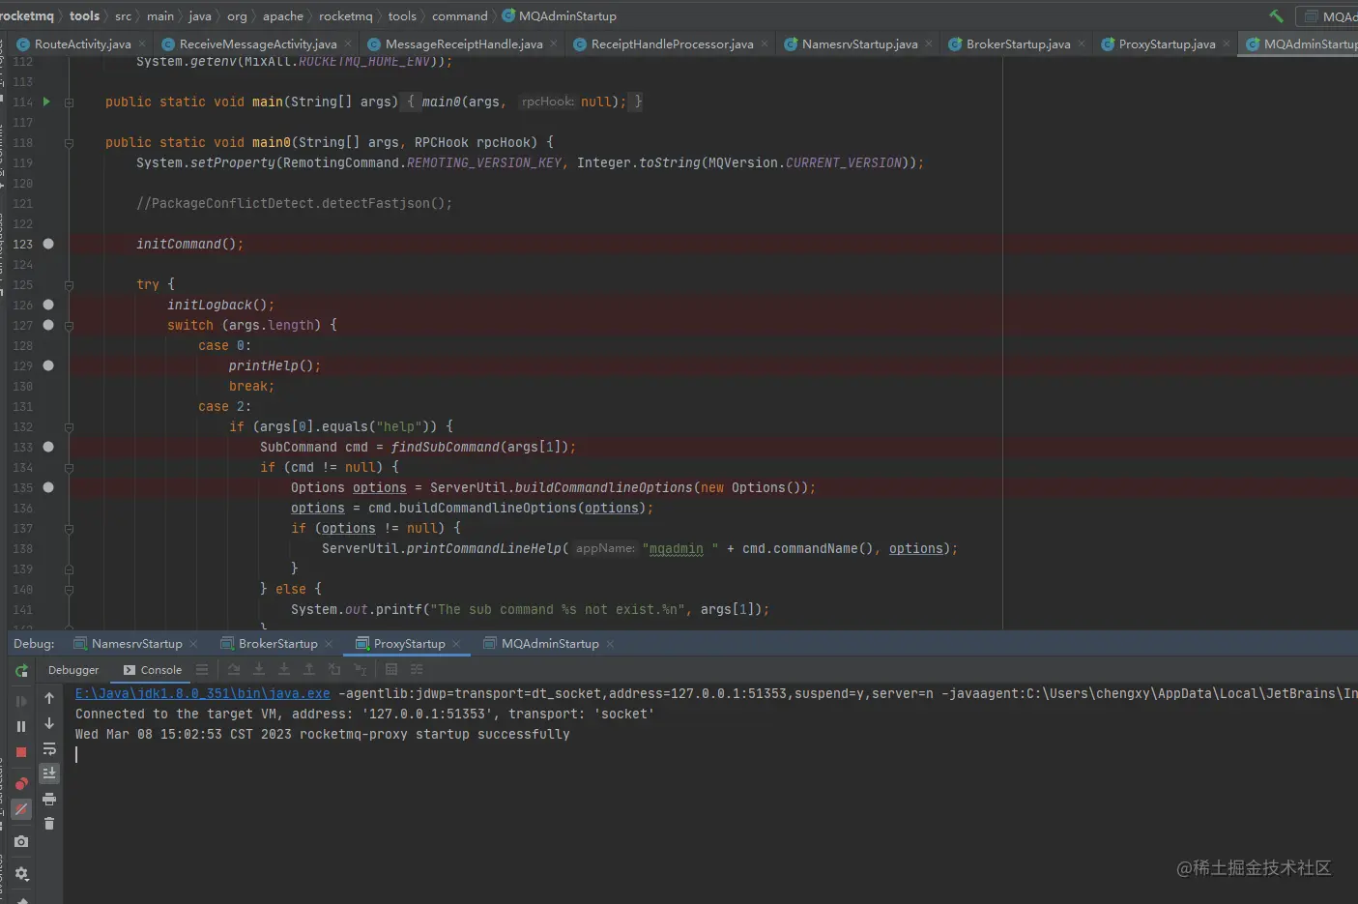
Task: Remove breakpoint on line 123 initCommand
Action: (48, 244)
